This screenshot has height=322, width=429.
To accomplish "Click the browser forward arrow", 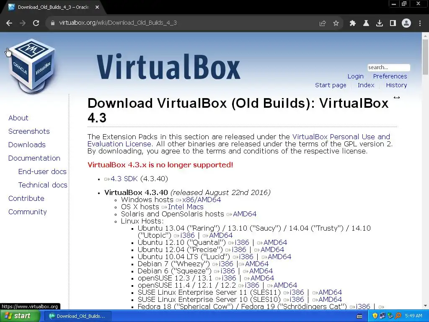I will 23,23.
